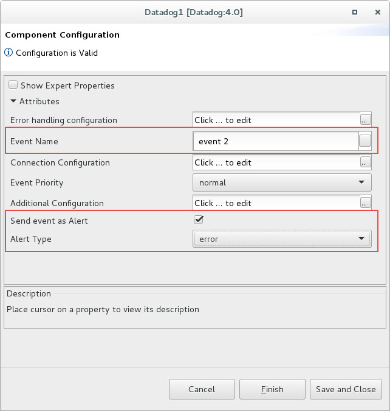Image resolution: width=390 pixels, height=411 pixels.
Task: Open the Event Priority dropdown
Action: click(x=282, y=182)
